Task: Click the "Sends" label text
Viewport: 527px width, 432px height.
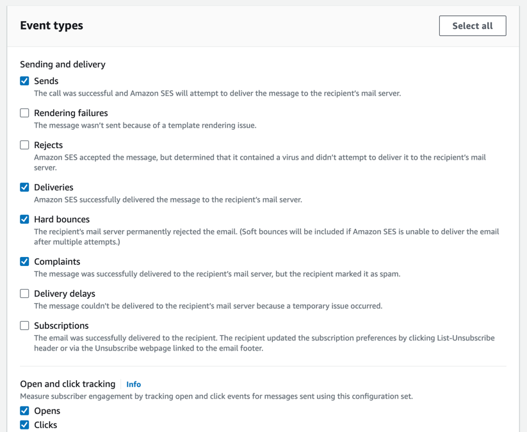Action: (x=46, y=81)
